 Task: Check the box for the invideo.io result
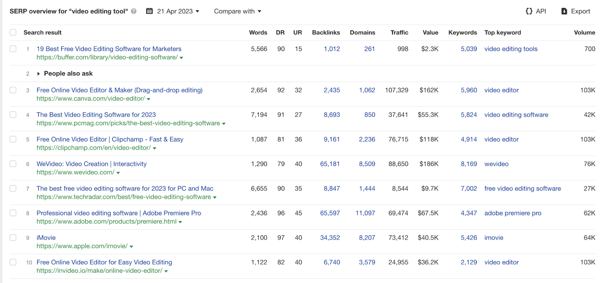pos(13,262)
